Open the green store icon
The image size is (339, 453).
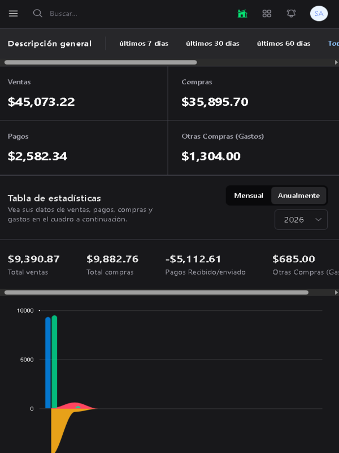pos(242,14)
